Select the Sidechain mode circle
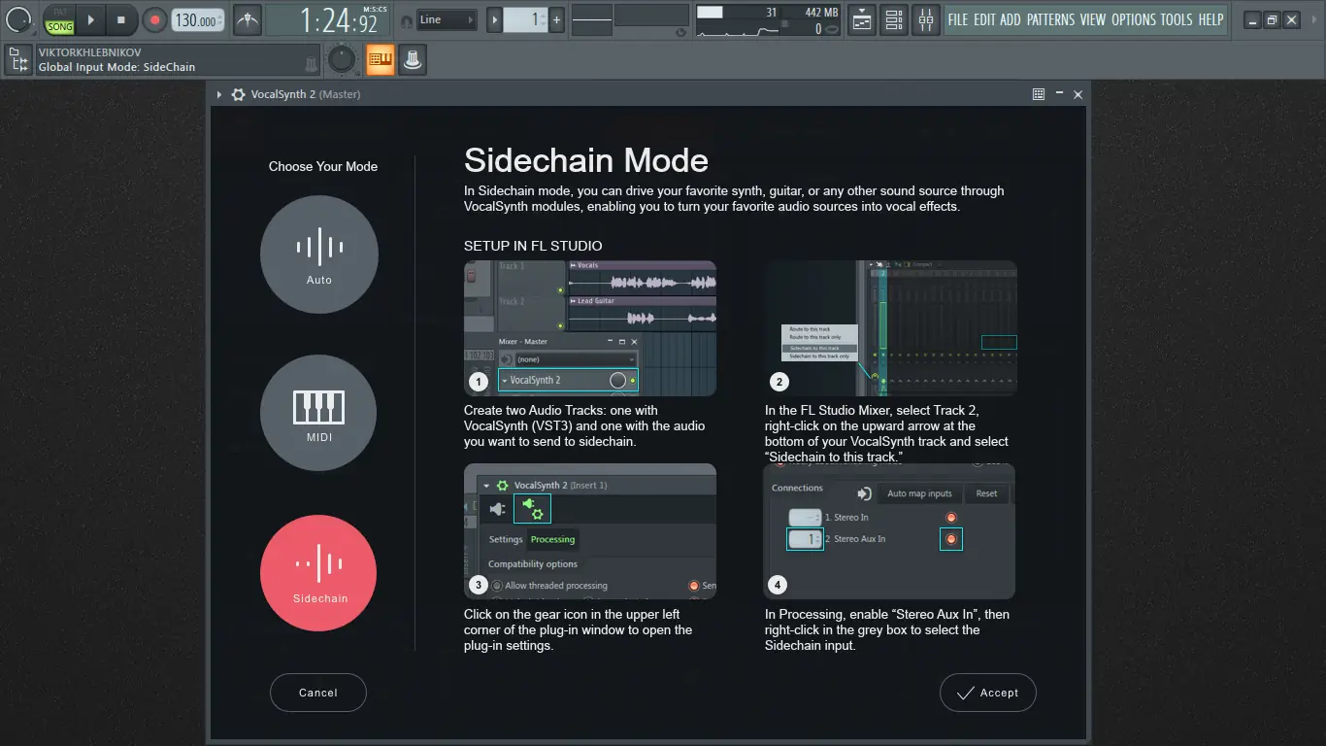The width and height of the screenshot is (1326, 746). point(319,573)
